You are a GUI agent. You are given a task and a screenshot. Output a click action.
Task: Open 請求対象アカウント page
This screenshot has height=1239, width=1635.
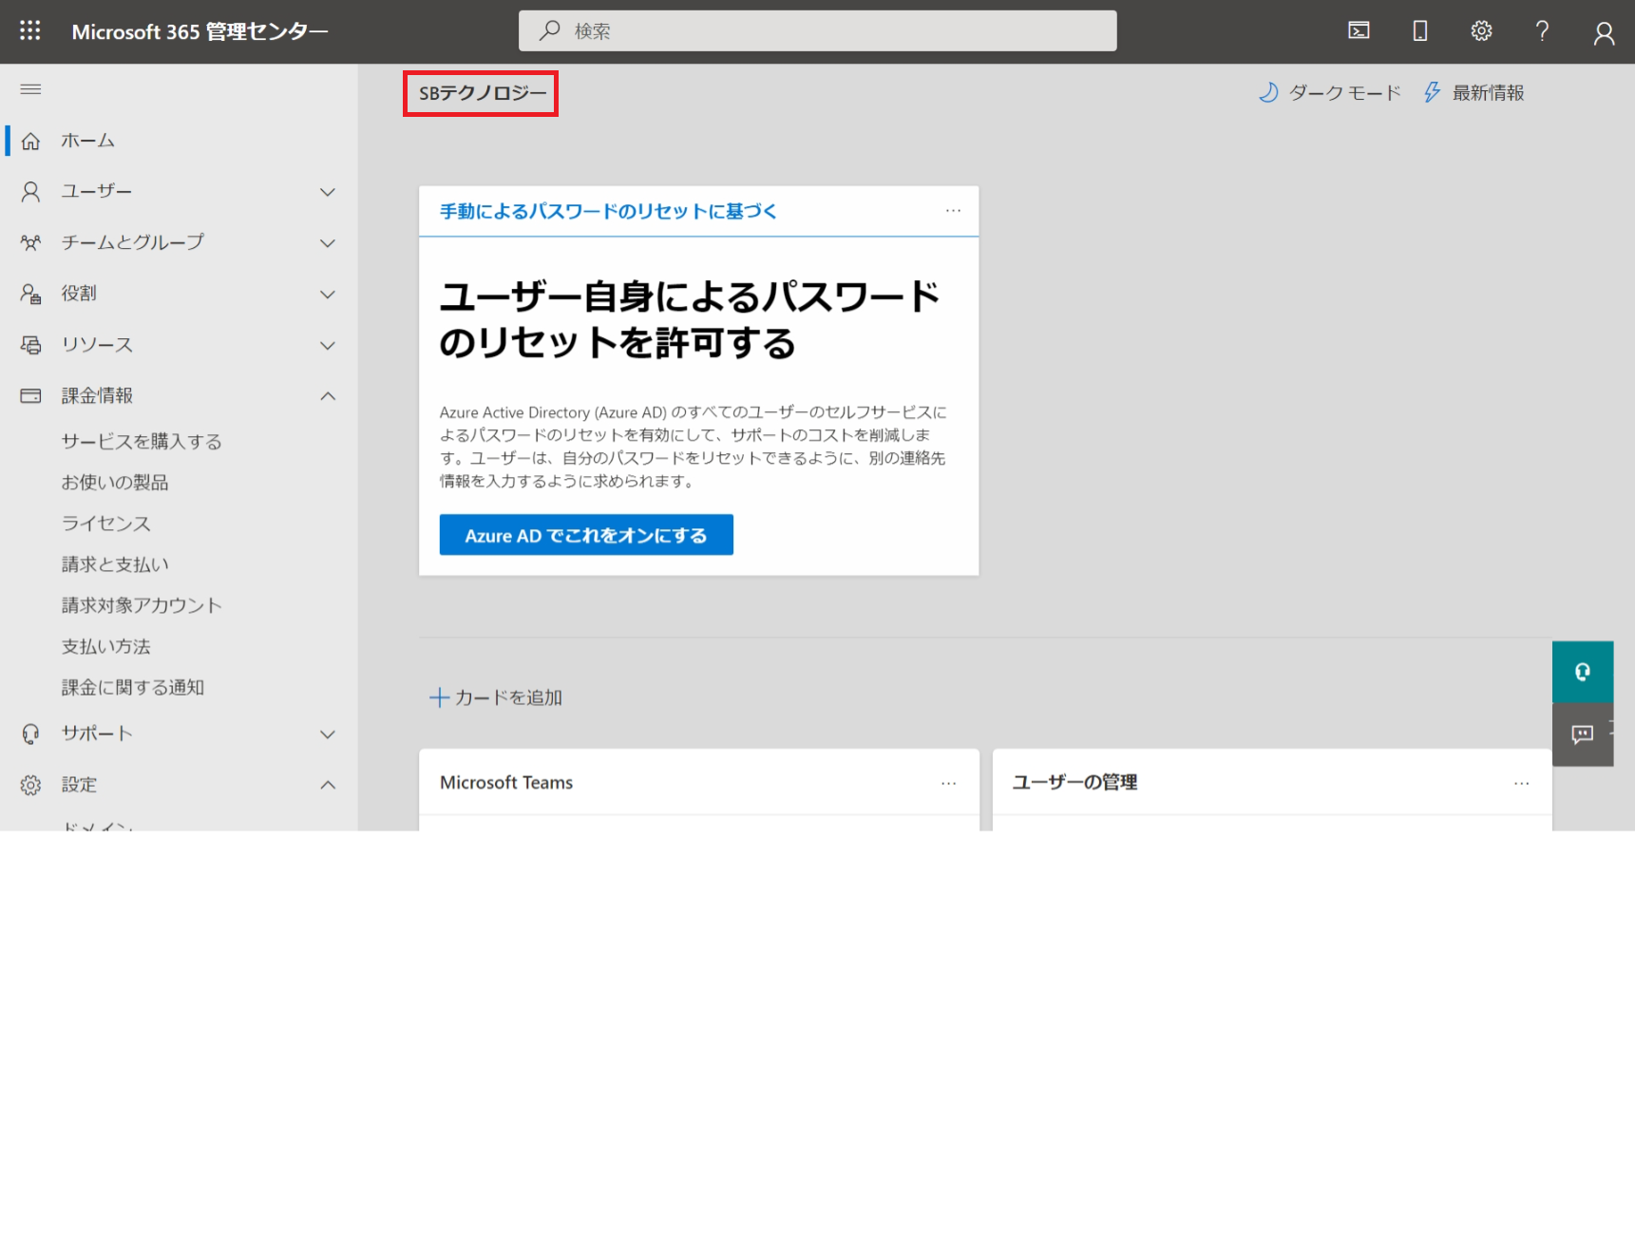click(x=142, y=605)
